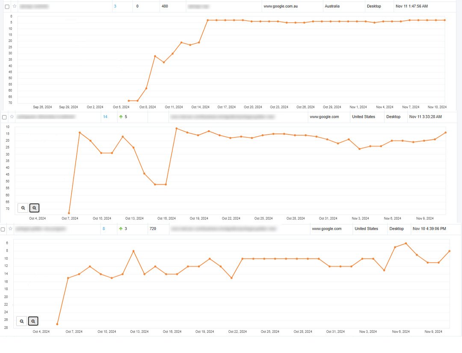Open the rank 3 position link
Screen dimensions: 462x353
point(115,6)
